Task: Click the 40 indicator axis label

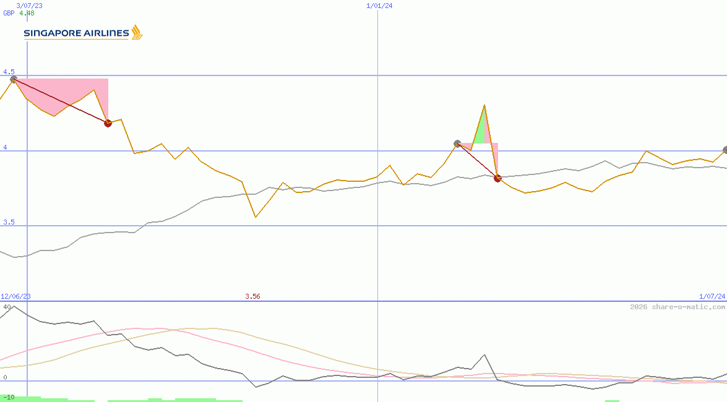Action: click(7, 307)
